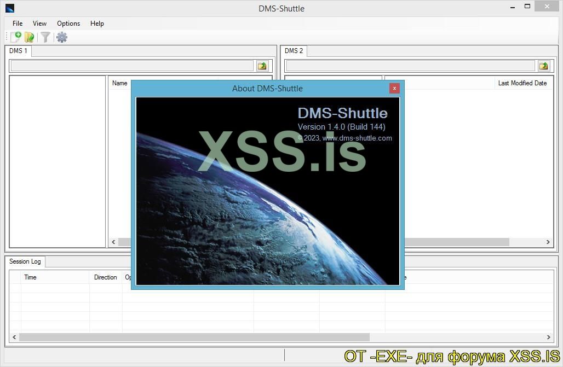Image resolution: width=563 pixels, height=367 pixels.
Task: Open the Options menu
Action: point(68,24)
